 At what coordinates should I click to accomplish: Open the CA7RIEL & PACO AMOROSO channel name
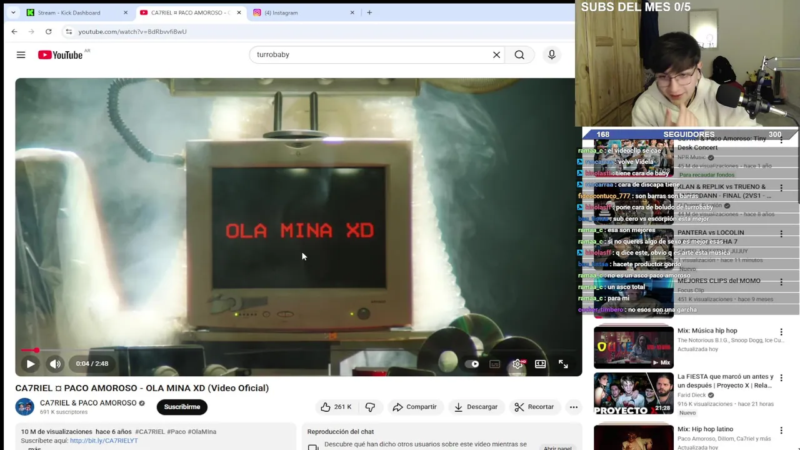click(x=88, y=403)
